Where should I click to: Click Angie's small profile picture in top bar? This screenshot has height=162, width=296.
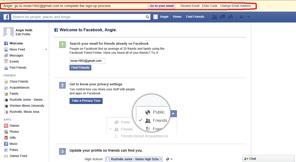pyautogui.click(x=155, y=17)
